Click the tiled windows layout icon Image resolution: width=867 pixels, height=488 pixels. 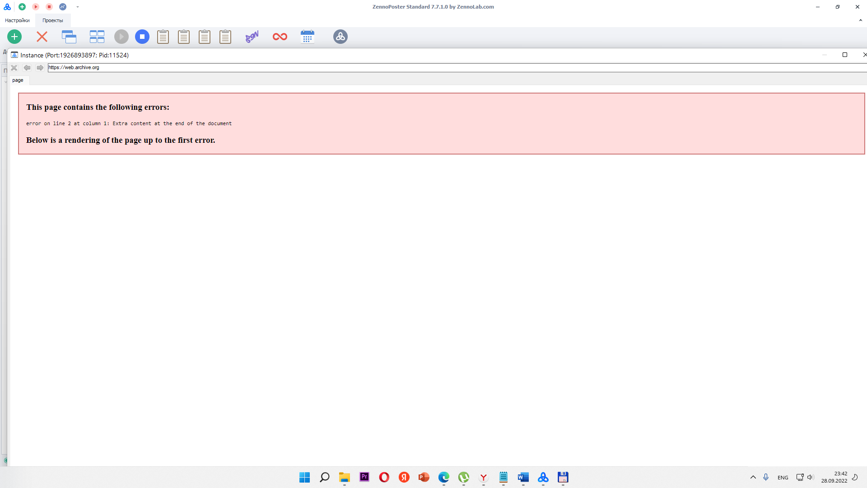[97, 37]
